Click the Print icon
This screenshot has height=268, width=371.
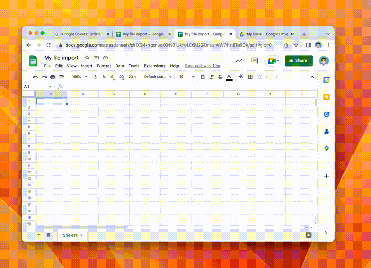tap(53, 77)
